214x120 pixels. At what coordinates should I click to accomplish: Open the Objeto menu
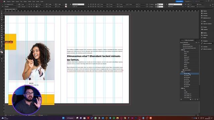(x=25, y=1)
